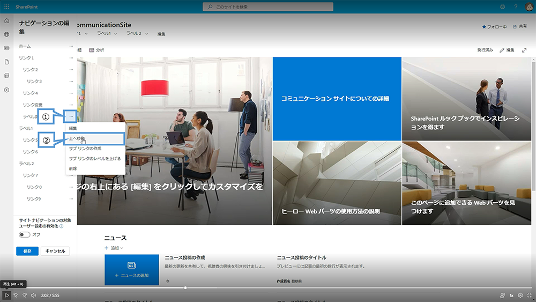Open このページに追加できる Web パーツ tile

(x=467, y=183)
